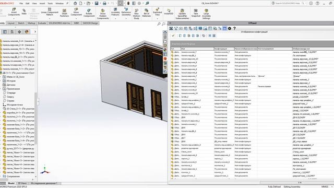Click the STPanel settings gear icon
The image size is (334, 188).
[230, 28]
